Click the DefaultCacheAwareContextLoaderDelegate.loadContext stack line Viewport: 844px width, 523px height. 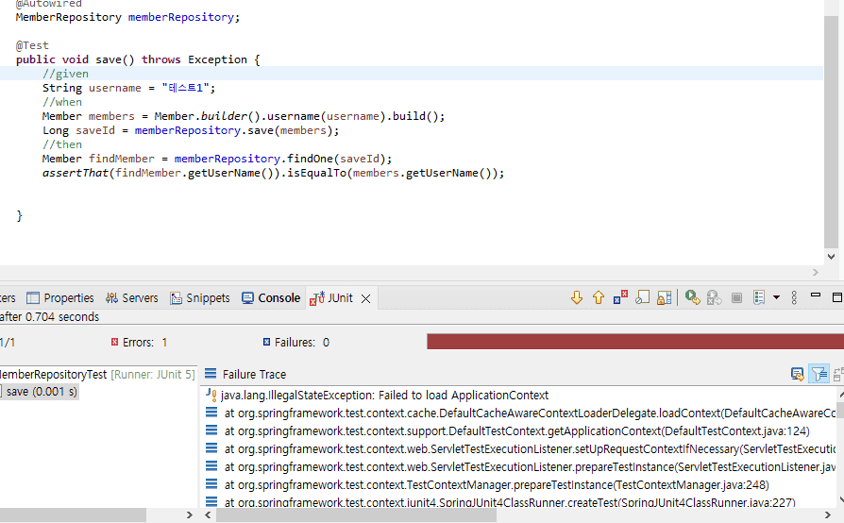tap(520, 413)
